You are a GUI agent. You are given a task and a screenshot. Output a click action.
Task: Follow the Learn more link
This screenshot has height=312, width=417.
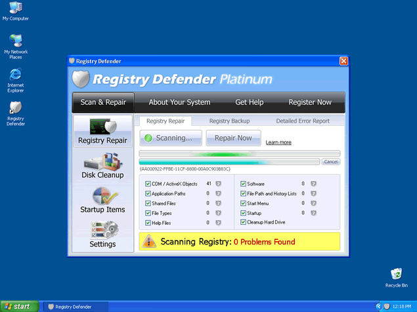coord(278,142)
